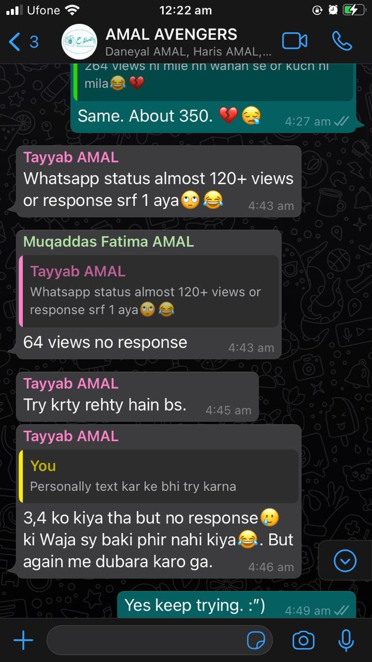Go back to chats list
This screenshot has width=372, height=662.
pos(15,41)
